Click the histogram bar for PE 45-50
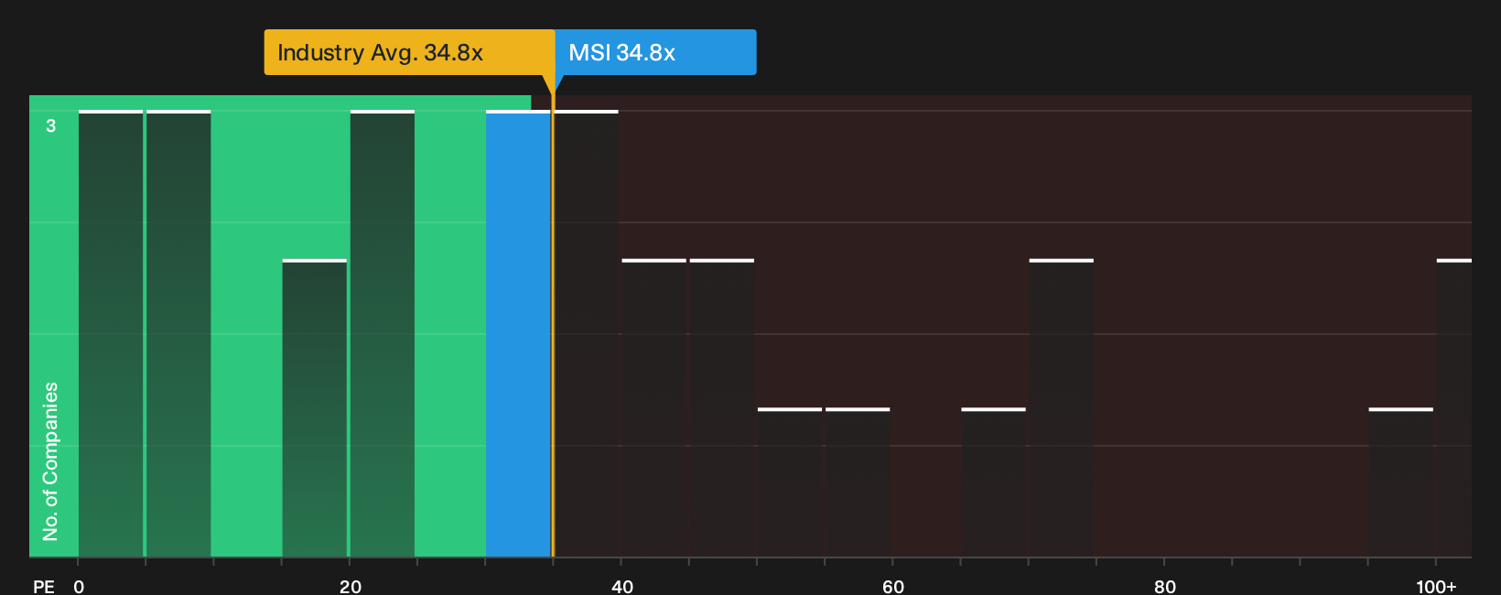The image size is (1501, 595). click(722, 408)
